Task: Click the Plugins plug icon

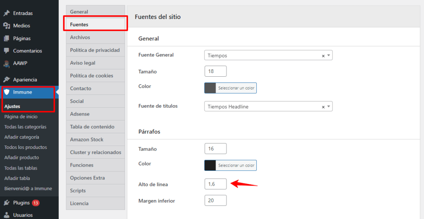Action: pos(7,203)
